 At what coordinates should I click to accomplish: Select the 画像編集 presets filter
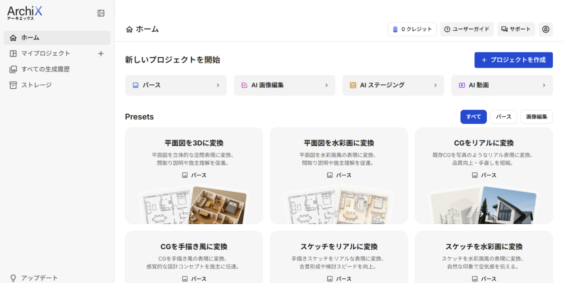[537, 117]
